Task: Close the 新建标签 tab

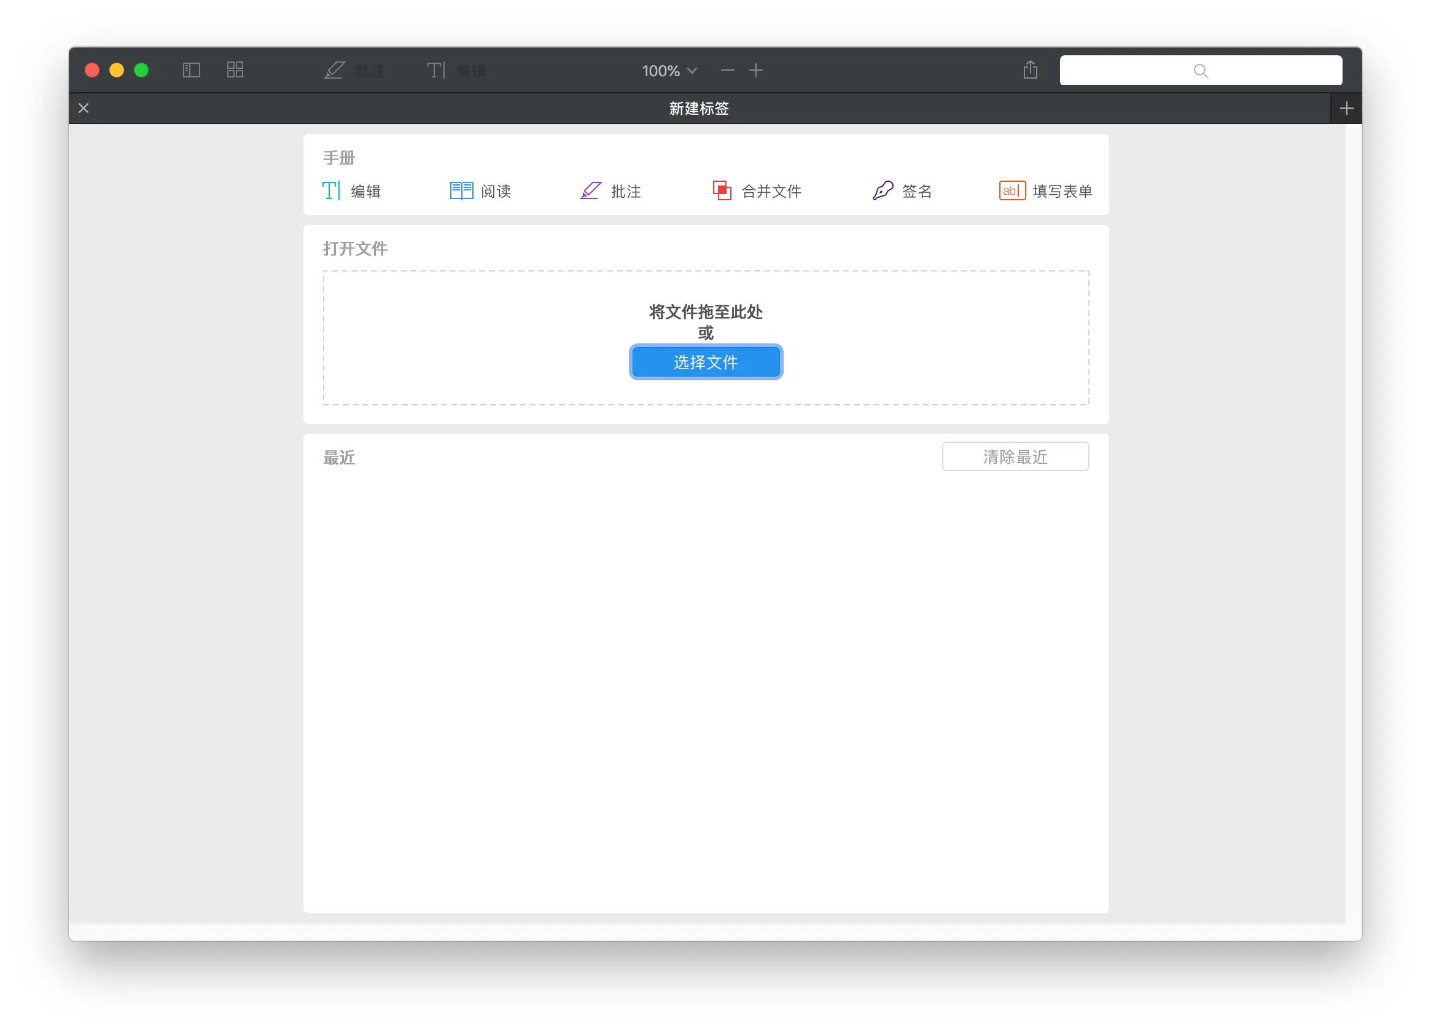Action: [x=83, y=108]
